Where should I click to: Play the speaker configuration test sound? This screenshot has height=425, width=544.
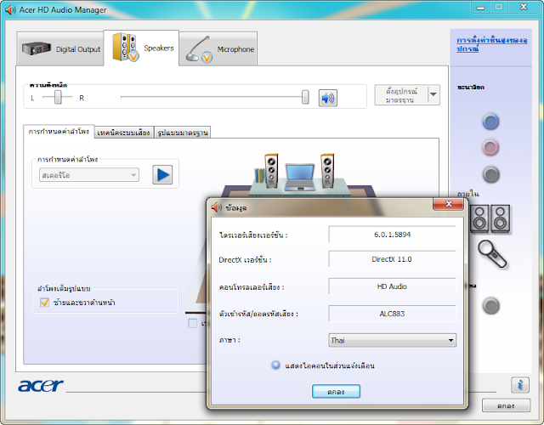coord(162,174)
